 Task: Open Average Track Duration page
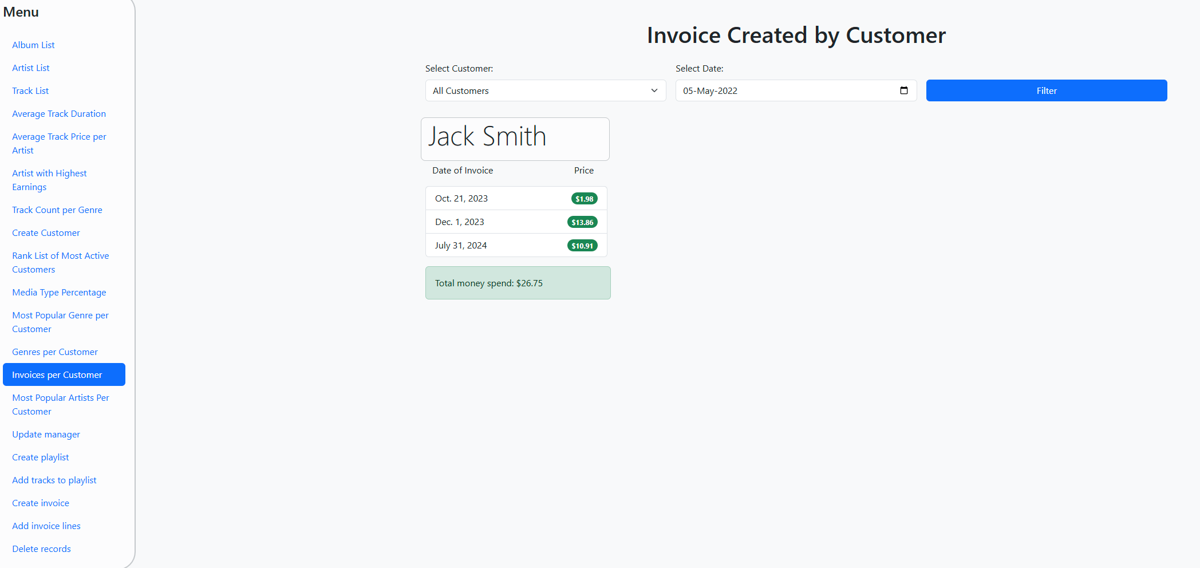pos(59,113)
